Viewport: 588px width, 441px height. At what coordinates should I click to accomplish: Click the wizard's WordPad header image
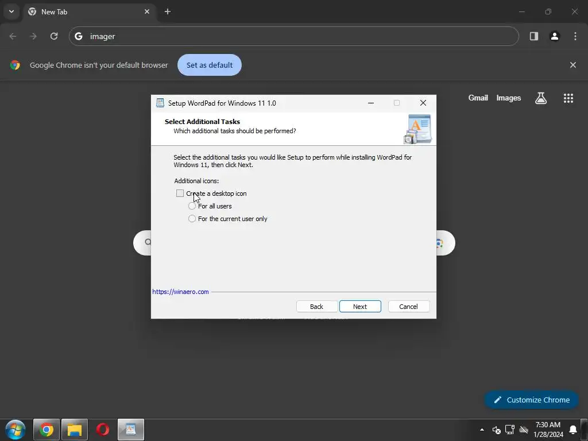click(x=418, y=129)
